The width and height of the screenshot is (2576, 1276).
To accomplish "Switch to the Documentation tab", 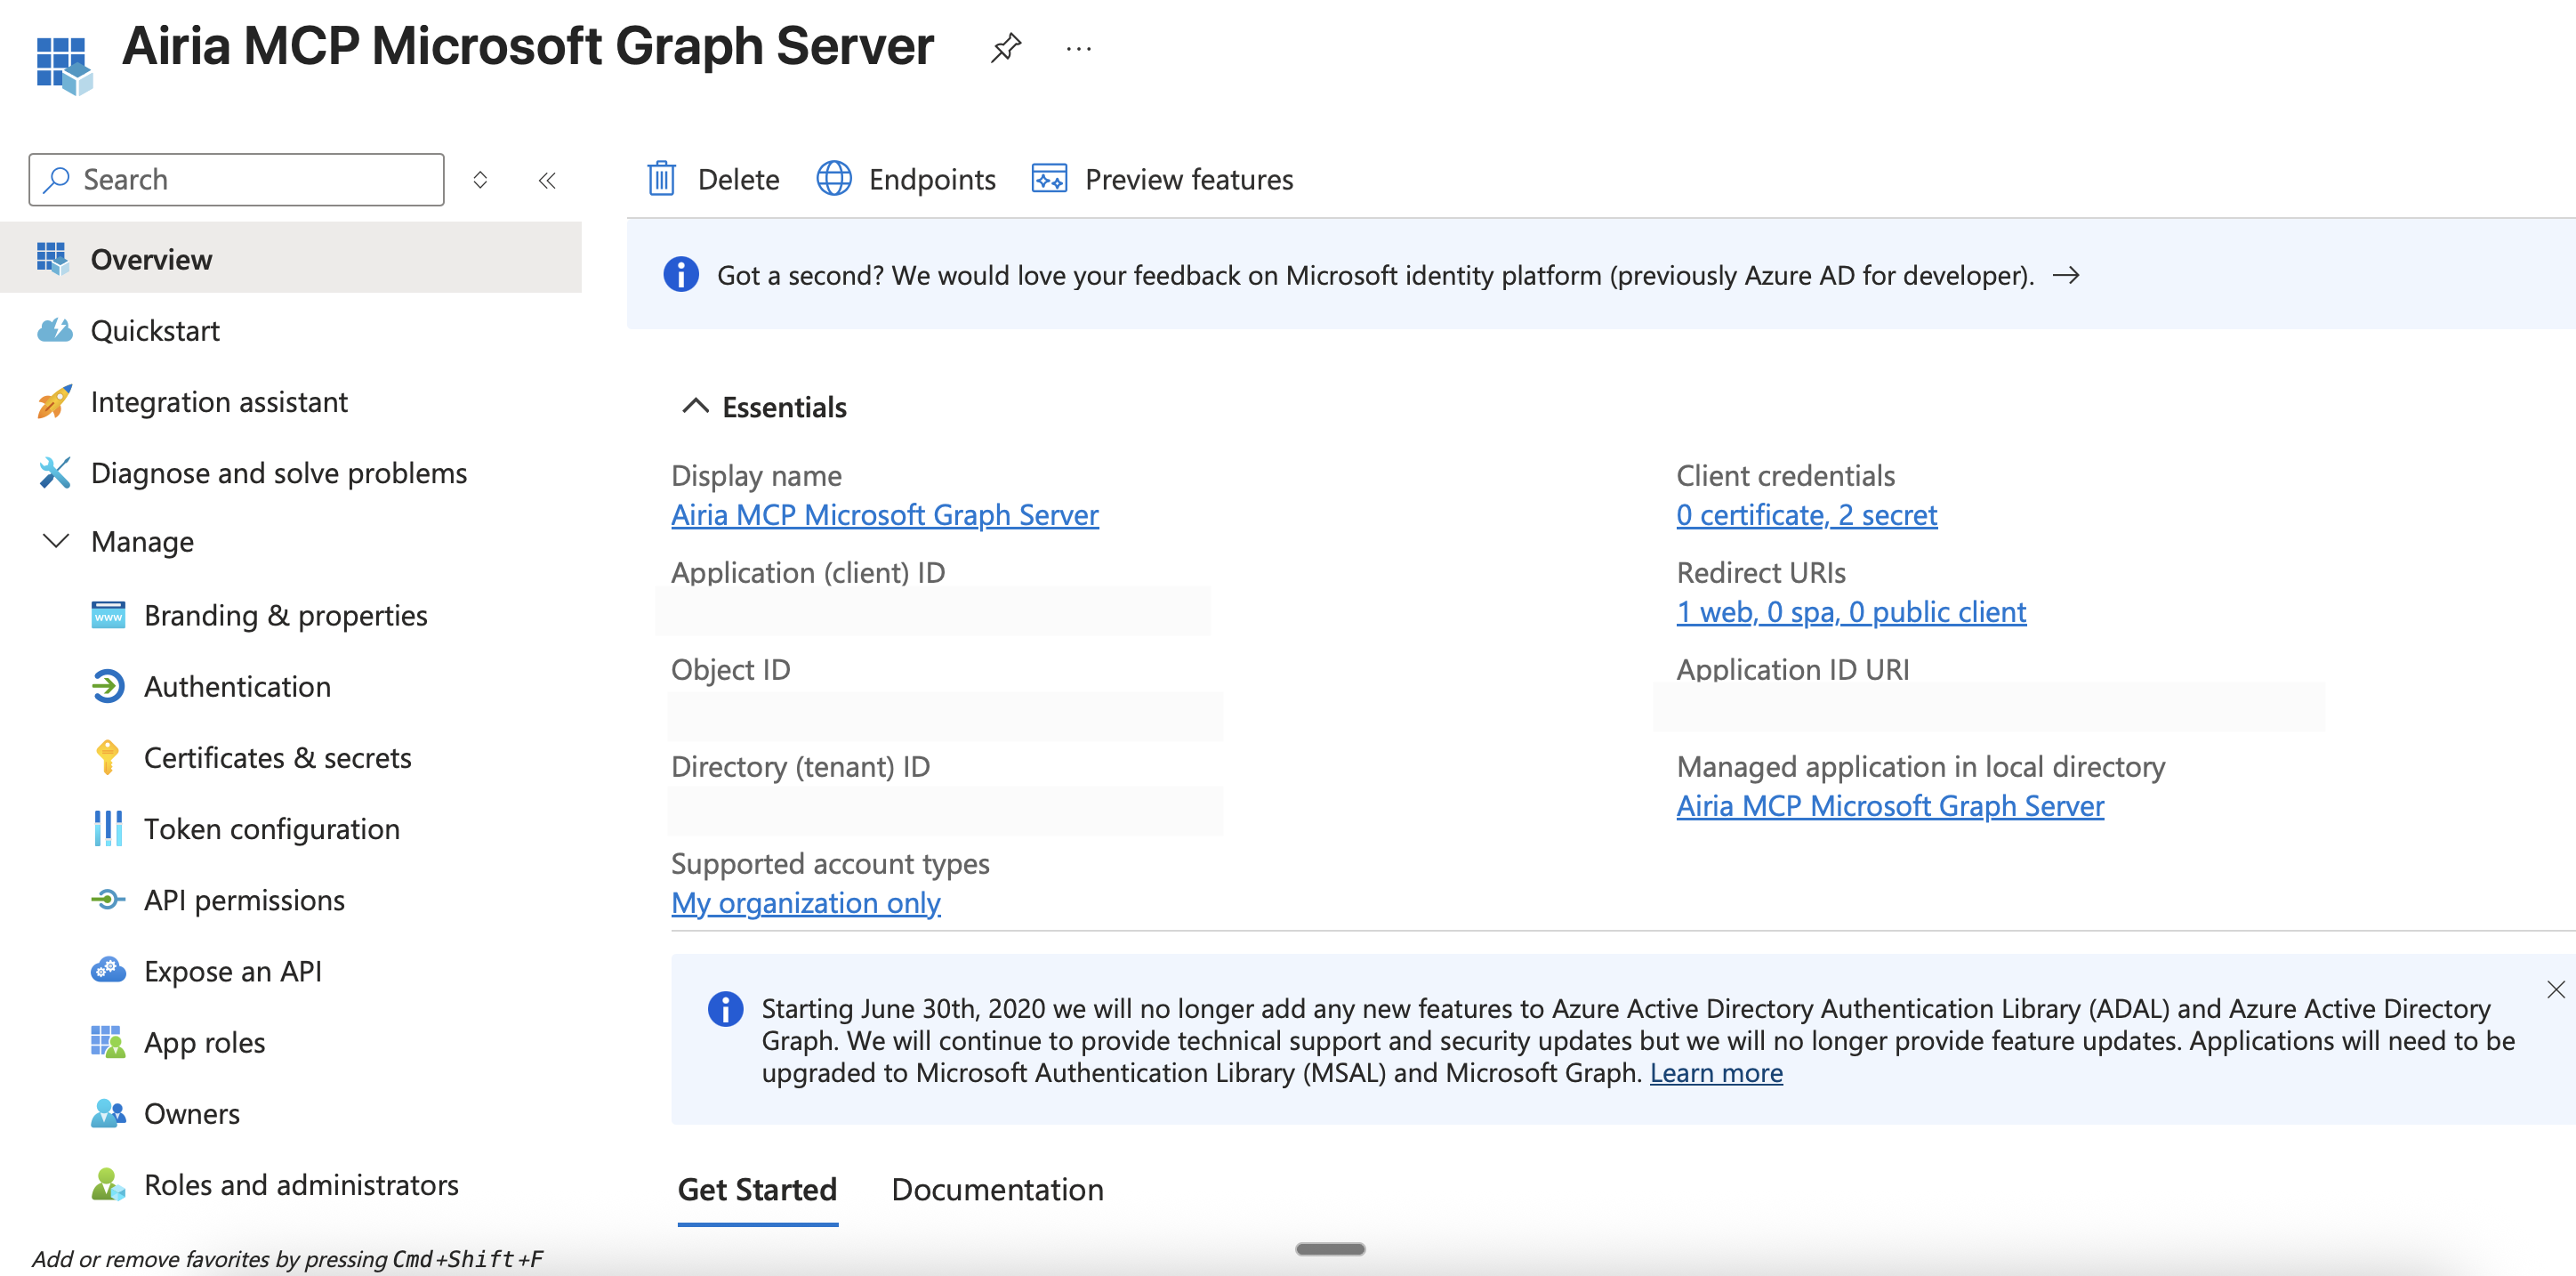I will pos(997,1188).
